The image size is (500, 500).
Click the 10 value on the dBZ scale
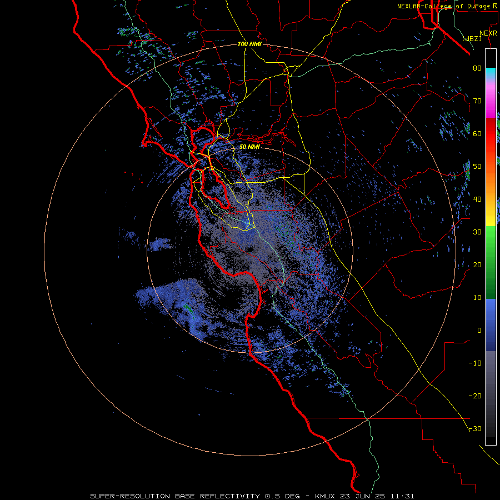click(477, 298)
